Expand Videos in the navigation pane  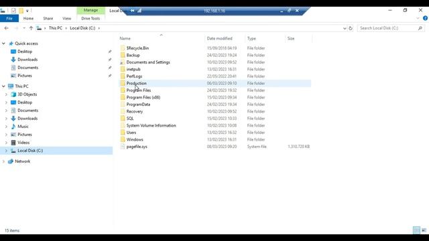tap(6, 143)
